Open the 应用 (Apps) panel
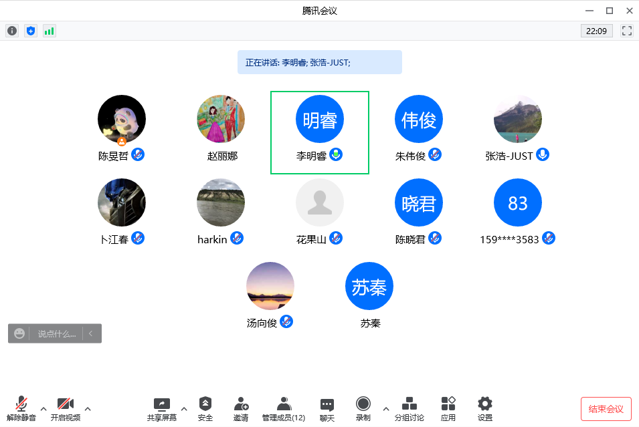Screen dimensions: 639x427 [x=448, y=408]
